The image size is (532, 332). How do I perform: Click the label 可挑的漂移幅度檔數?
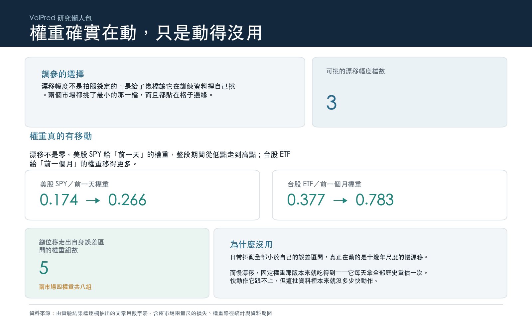355,71
